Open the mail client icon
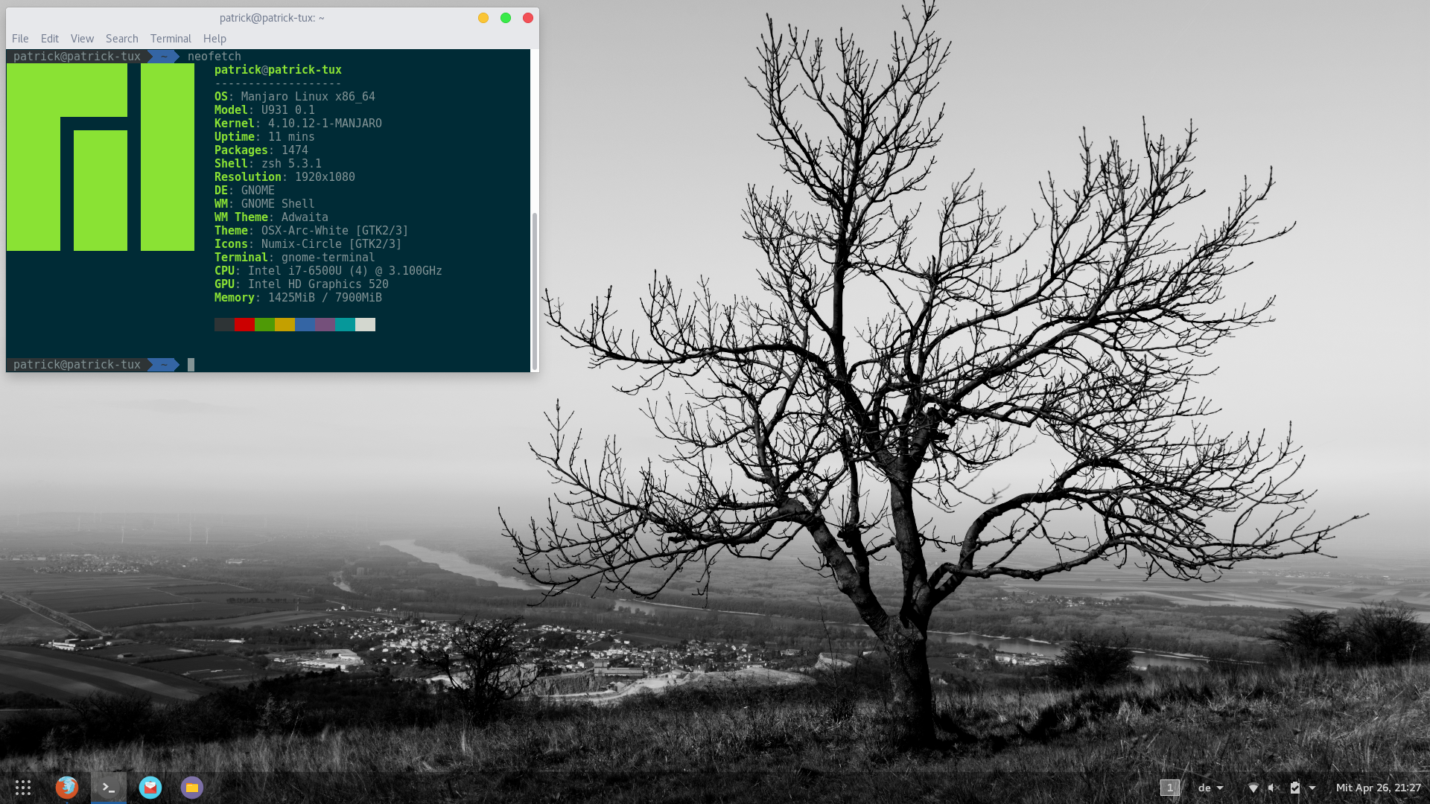This screenshot has width=1430, height=804. [x=150, y=787]
